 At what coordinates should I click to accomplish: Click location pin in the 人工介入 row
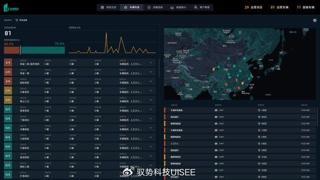pyautogui.click(x=259, y=143)
